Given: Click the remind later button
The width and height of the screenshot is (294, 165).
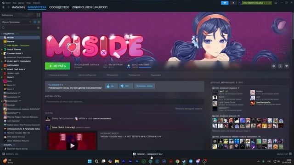Looking at the screenshot, I should (x=144, y=86).
